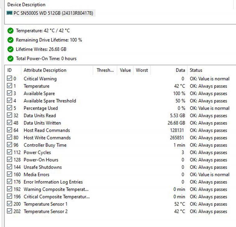Sort by Attribute Description column header
Image resolution: width=236 pixels, height=227 pixels.
45,70
